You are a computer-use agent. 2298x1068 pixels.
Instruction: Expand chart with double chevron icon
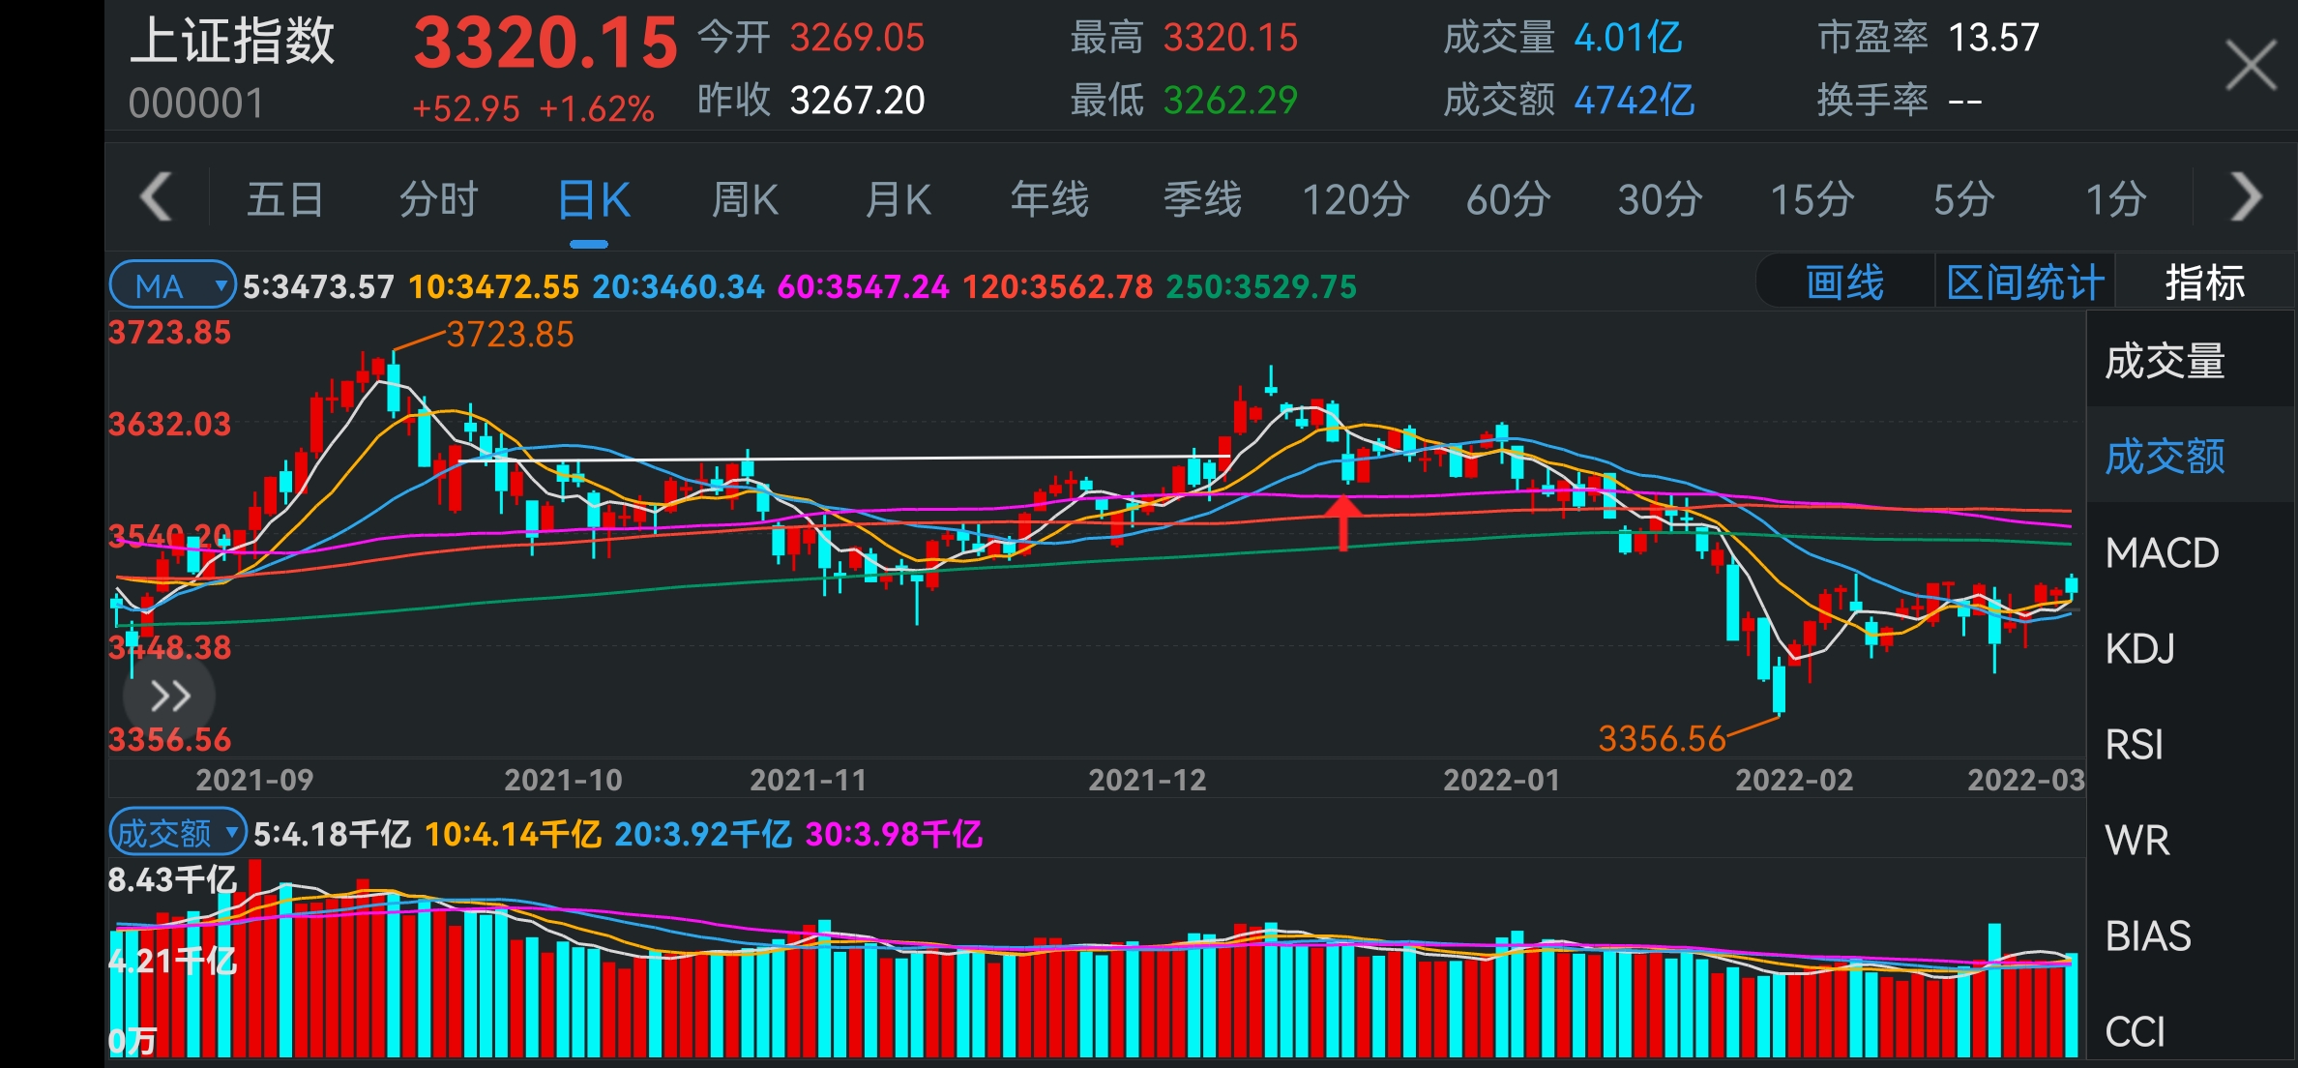click(170, 696)
